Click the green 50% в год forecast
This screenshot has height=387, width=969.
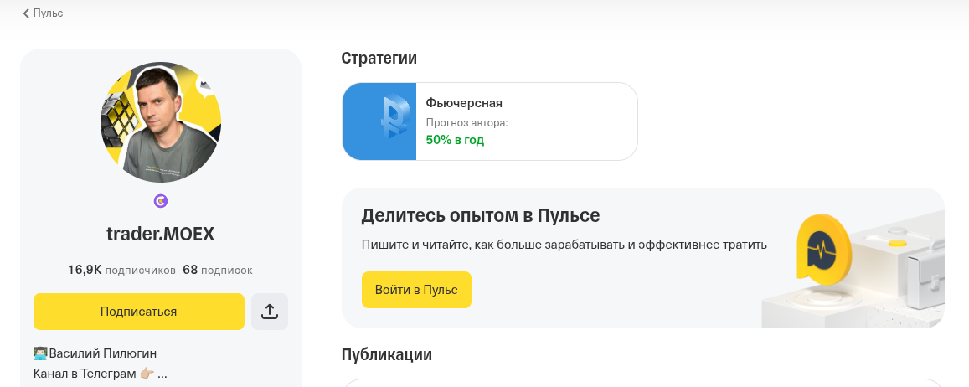tap(455, 140)
